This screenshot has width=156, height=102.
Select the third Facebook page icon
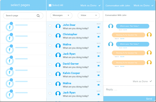tap(10, 49)
